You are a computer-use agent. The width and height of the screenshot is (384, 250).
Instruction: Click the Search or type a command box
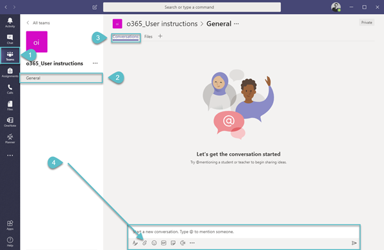click(x=192, y=7)
